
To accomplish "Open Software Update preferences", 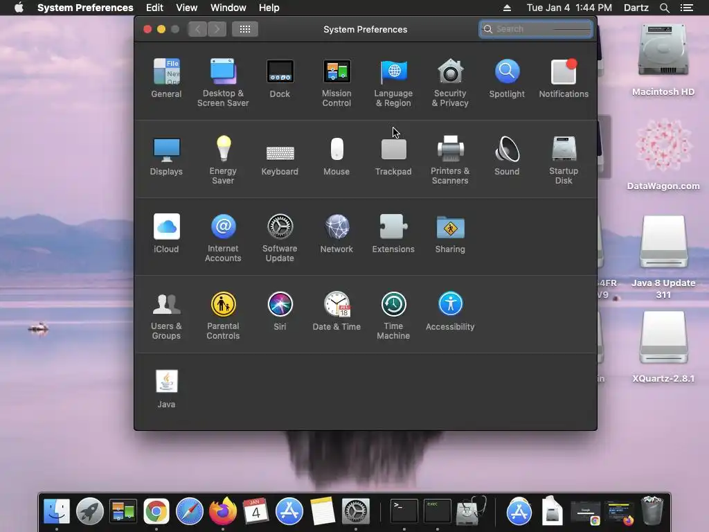I will [x=280, y=238].
